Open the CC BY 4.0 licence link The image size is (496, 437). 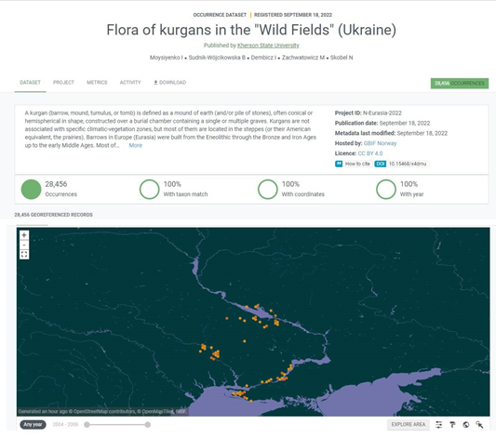370,153
